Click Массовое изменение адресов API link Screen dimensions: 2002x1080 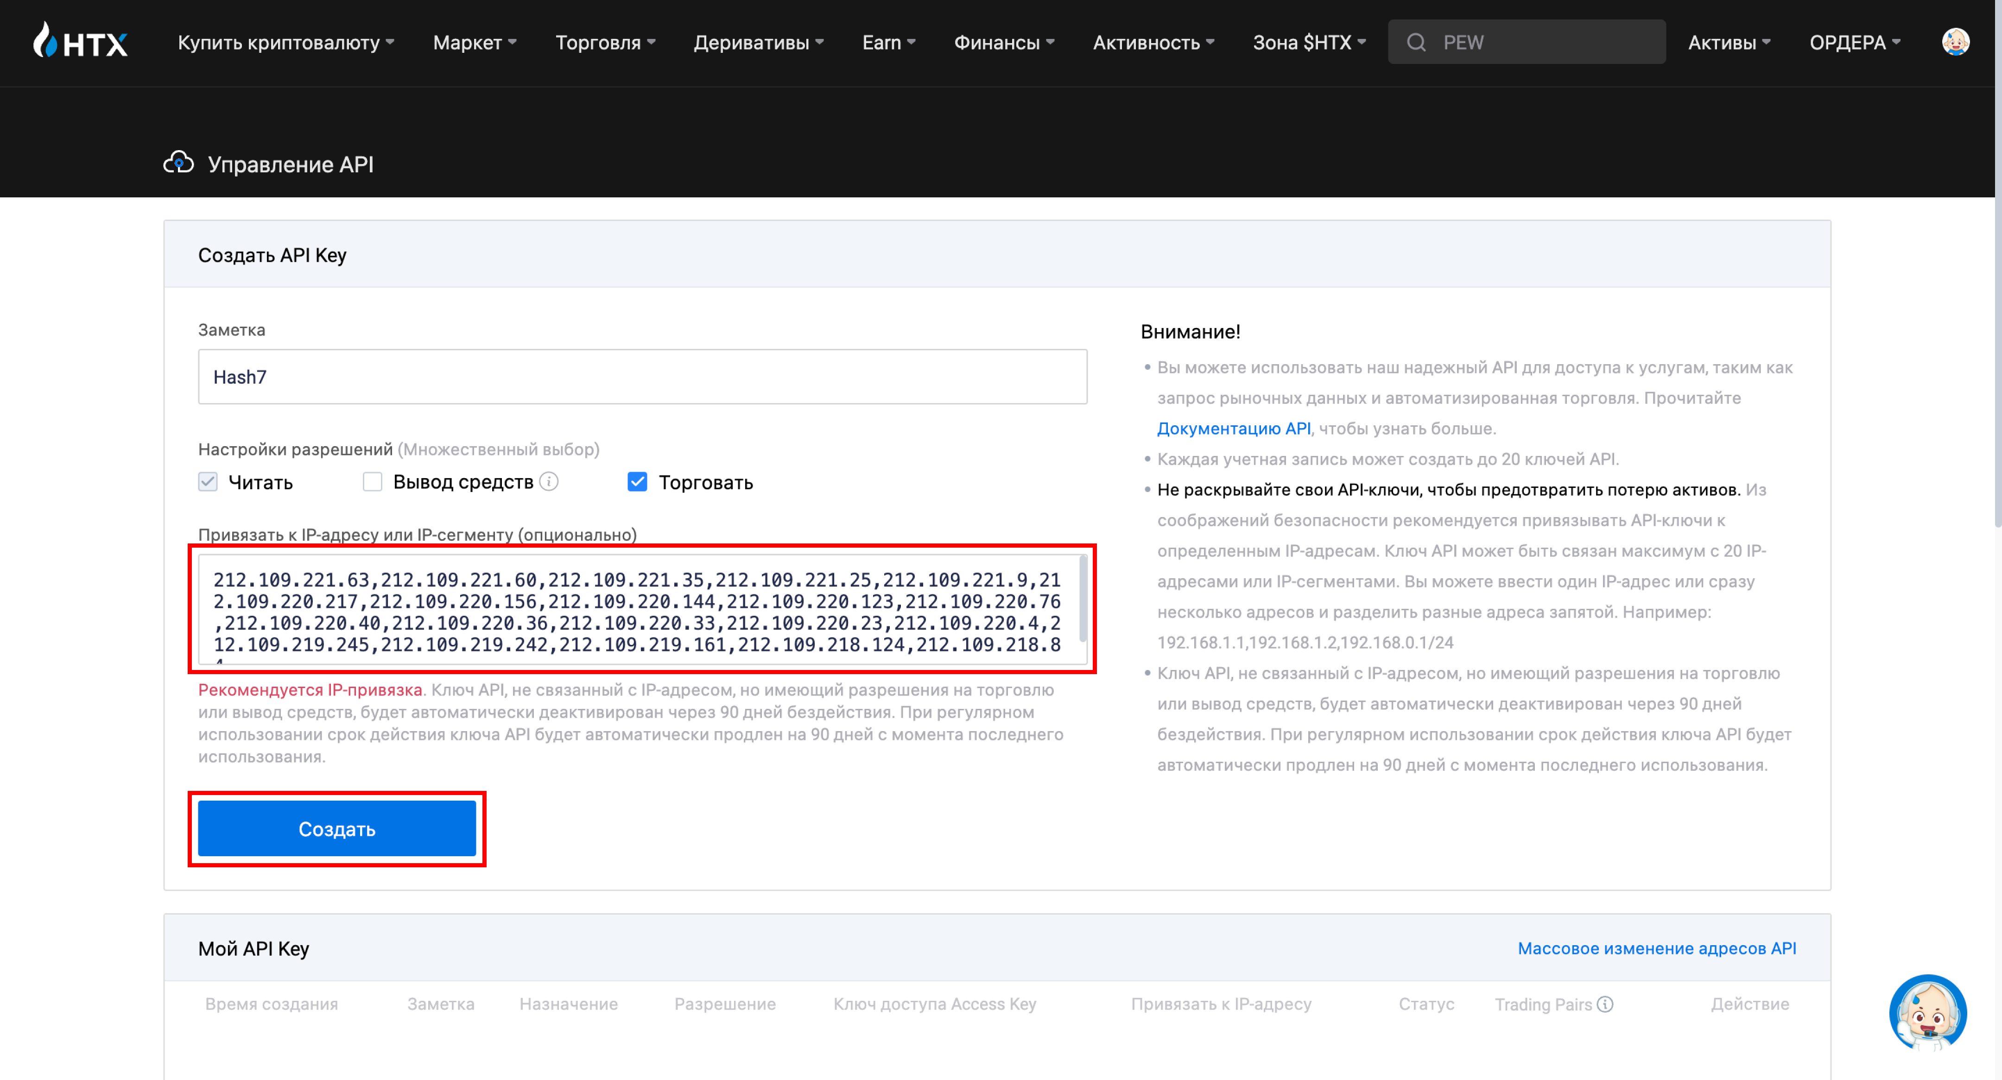1656,948
